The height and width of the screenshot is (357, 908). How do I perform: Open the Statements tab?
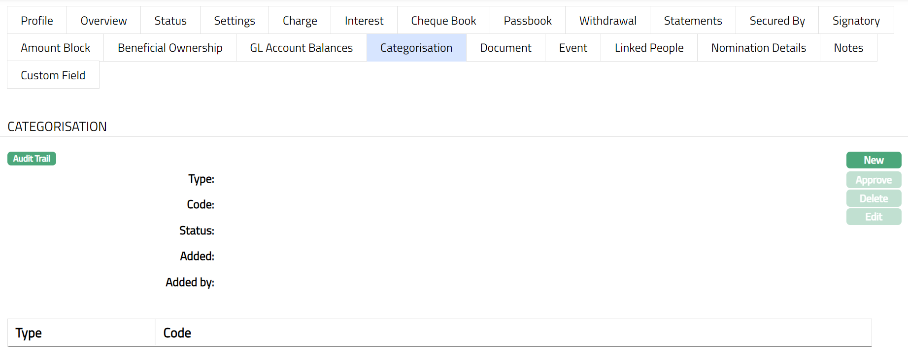[x=693, y=21]
